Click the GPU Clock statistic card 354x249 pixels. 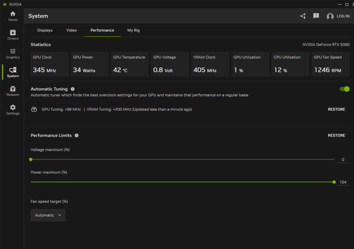pyautogui.click(x=50, y=64)
